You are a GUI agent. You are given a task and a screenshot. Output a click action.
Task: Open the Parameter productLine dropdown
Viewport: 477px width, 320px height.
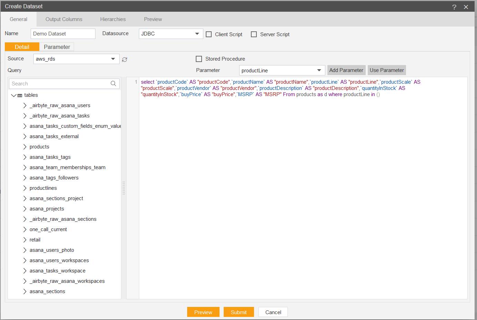(x=282, y=70)
